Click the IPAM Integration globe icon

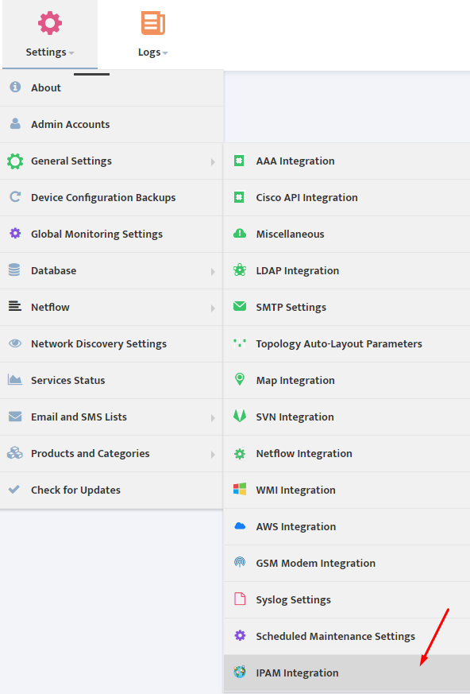tap(240, 672)
